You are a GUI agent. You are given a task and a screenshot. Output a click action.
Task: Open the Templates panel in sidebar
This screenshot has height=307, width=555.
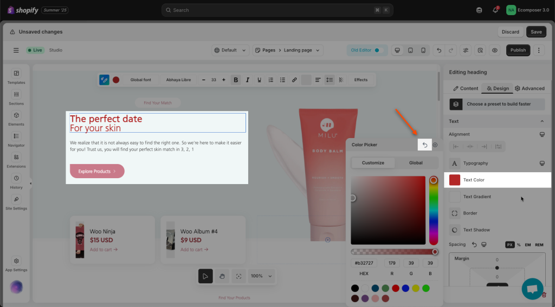pyautogui.click(x=16, y=77)
